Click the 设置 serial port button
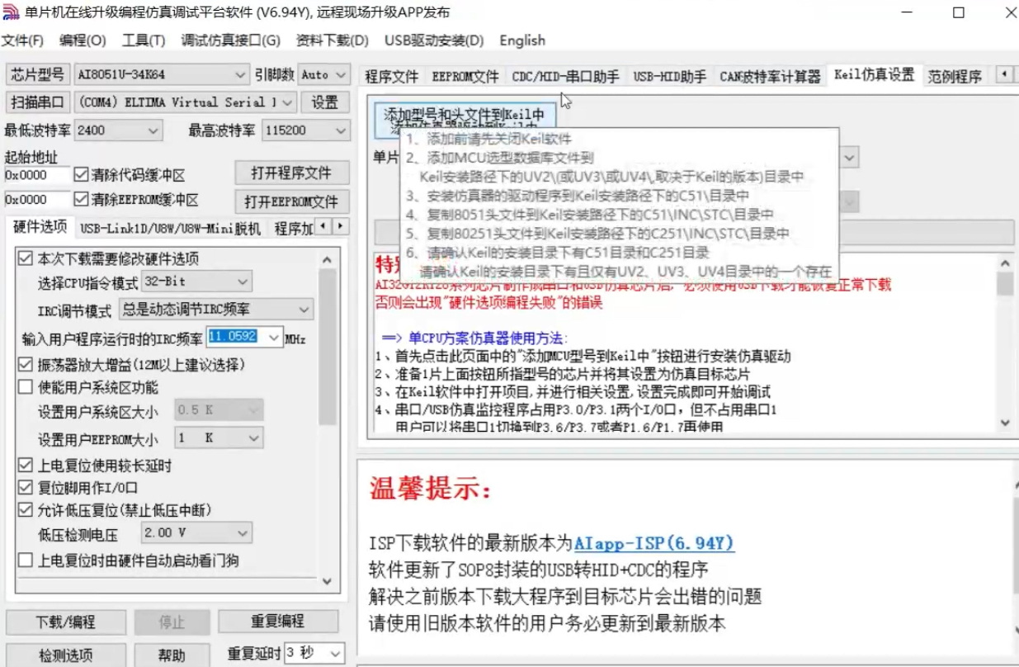 click(x=325, y=102)
